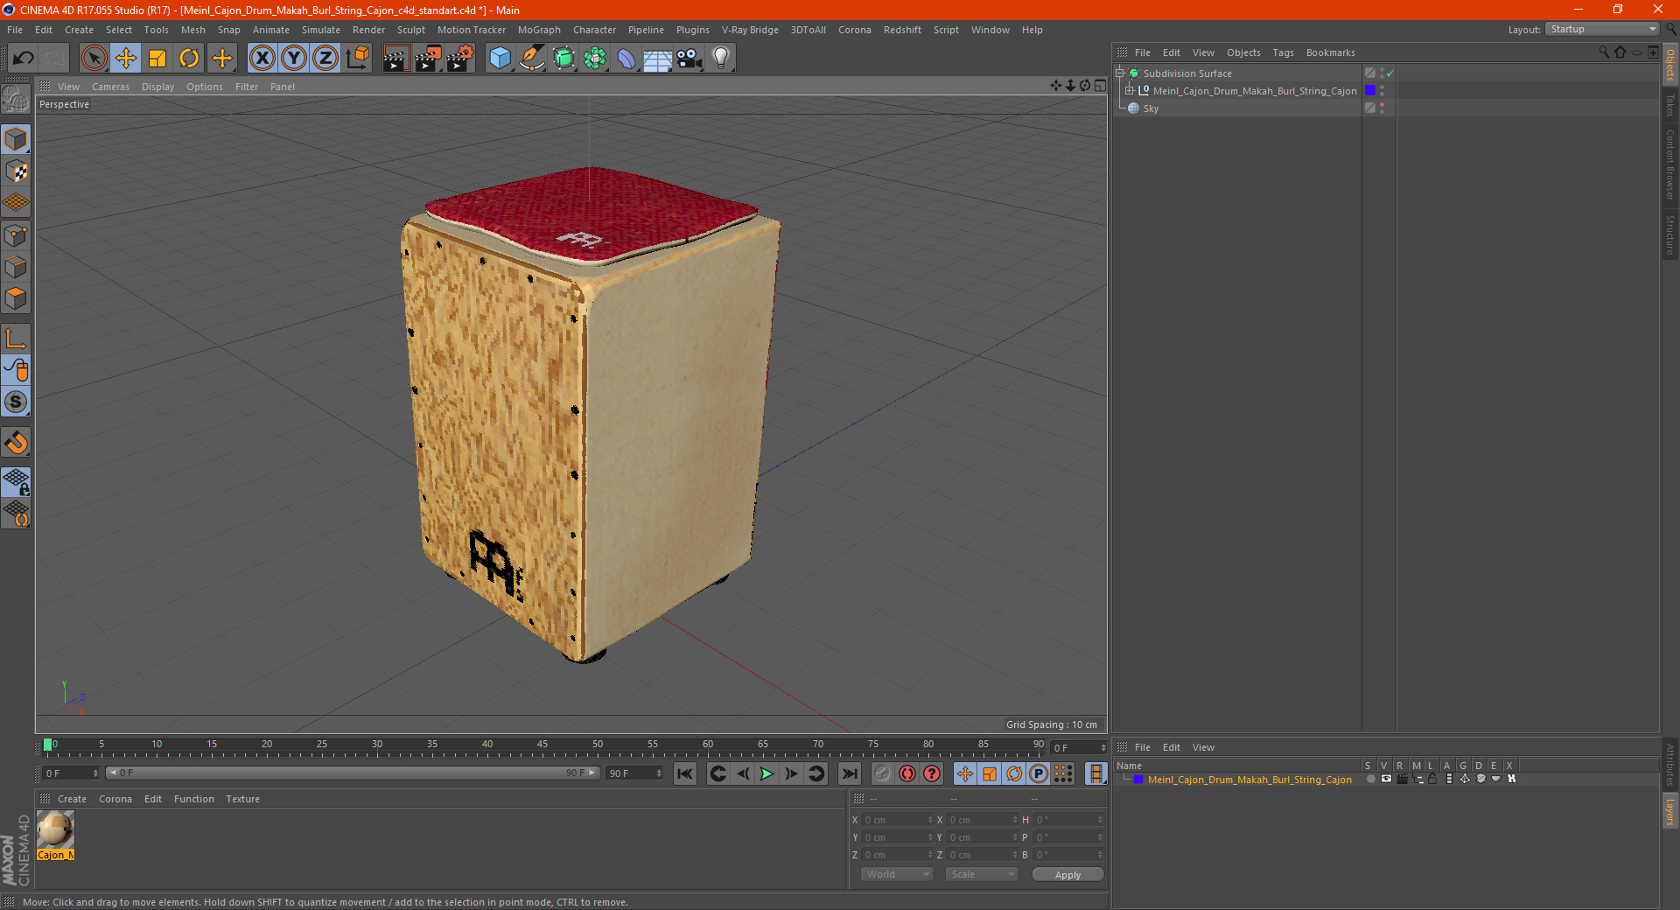
Task: Toggle Sky object visibility dots
Action: click(x=1382, y=108)
